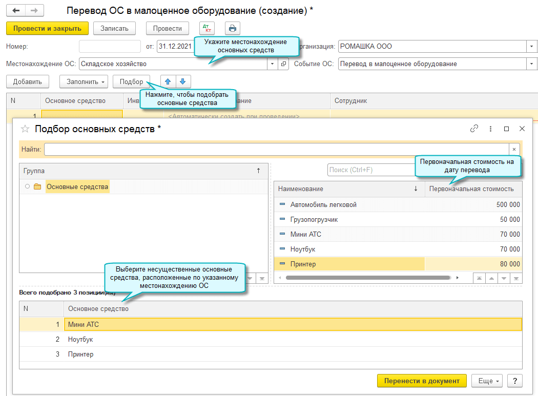
Task: Click Перенести в документ button
Action: tap(422, 381)
